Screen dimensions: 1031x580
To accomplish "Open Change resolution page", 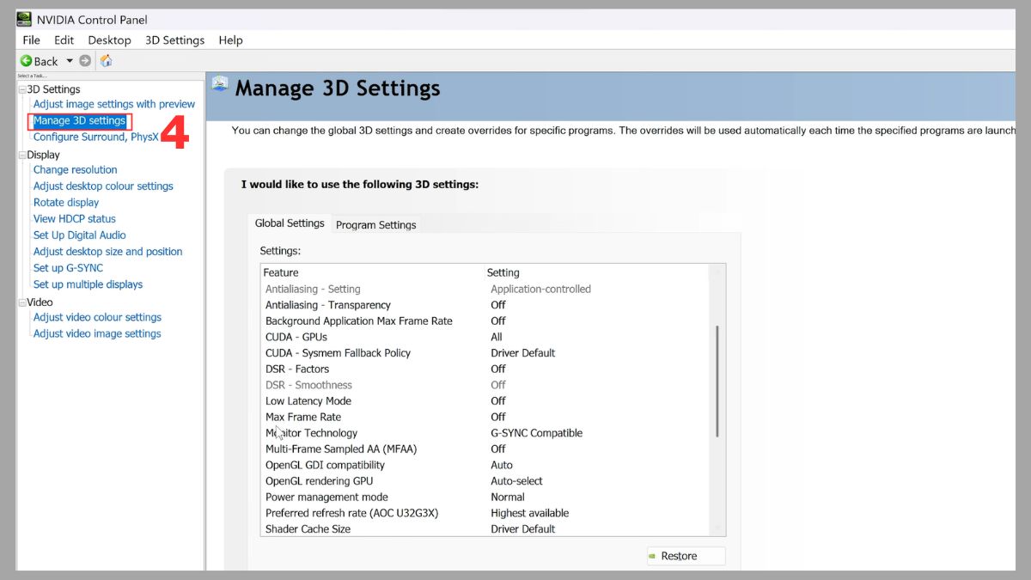I will (x=75, y=170).
